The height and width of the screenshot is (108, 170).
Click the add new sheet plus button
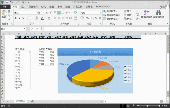(x=33, y=101)
